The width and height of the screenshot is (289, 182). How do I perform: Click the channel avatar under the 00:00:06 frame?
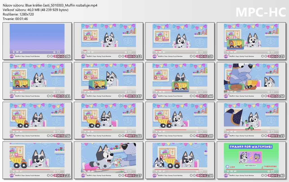[12, 56]
